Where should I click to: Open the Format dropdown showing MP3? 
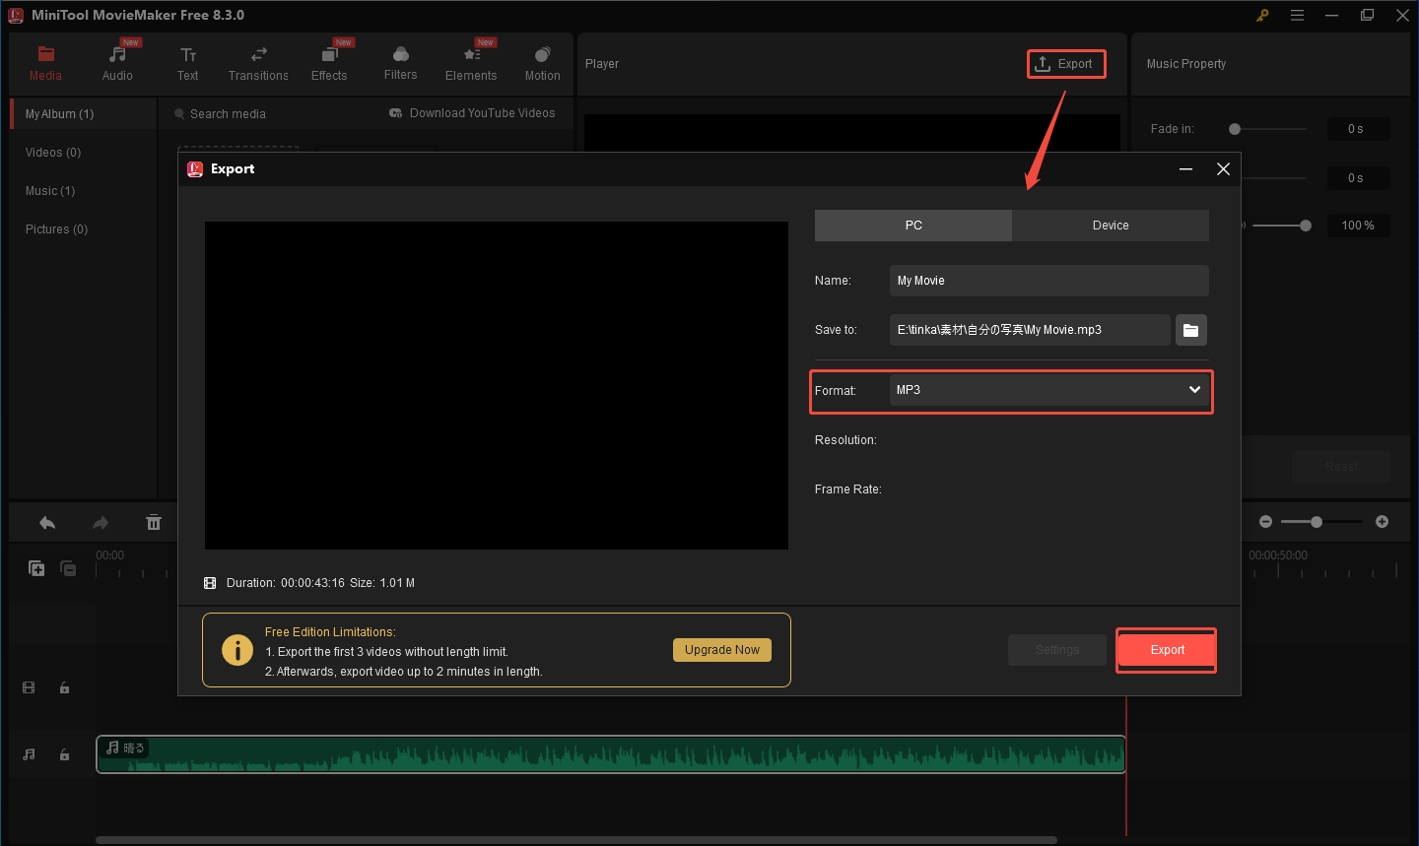[1048, 390]
